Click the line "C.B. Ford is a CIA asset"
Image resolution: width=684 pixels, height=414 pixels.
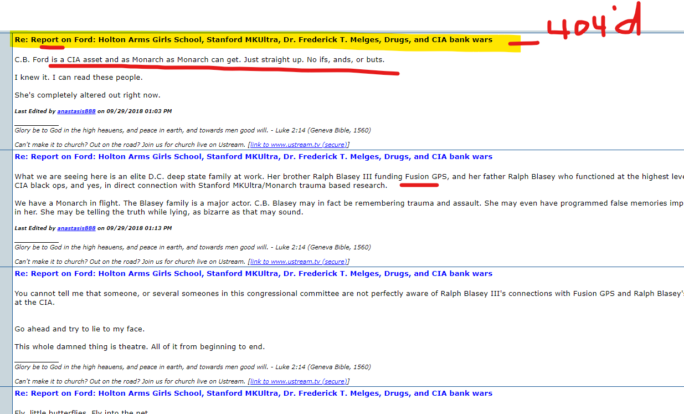(x=199, y=60)
